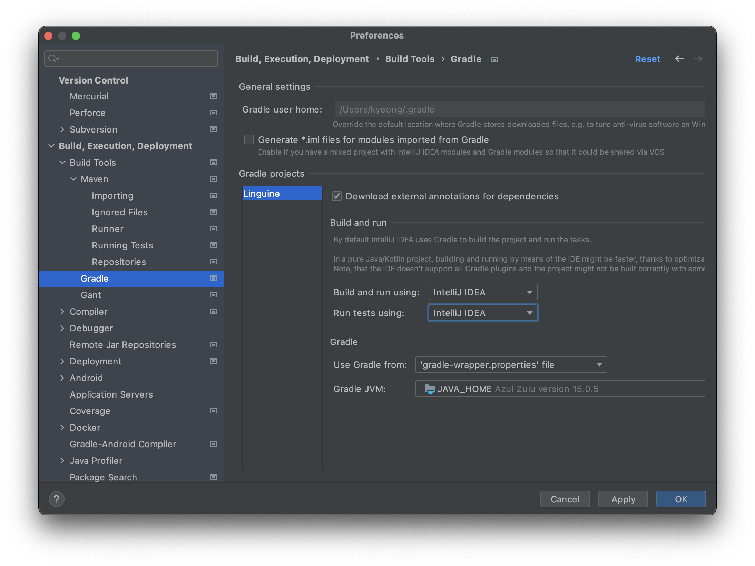
Task: Click project-level icon beside Build Tools
Action: [x=214, y=163]
